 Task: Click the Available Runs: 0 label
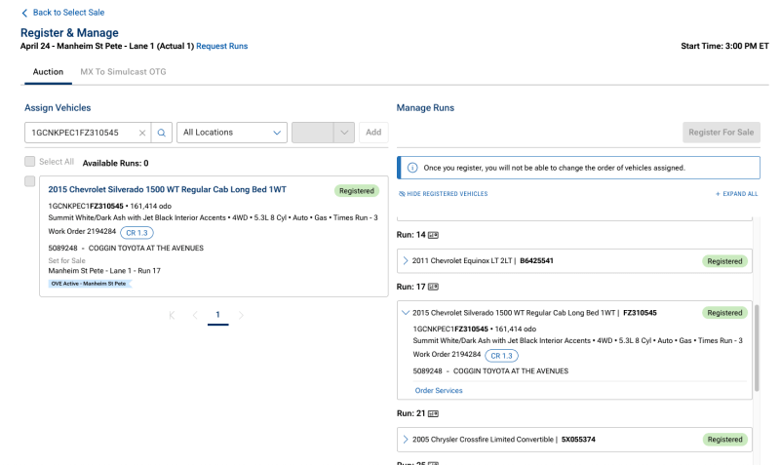[x=115, y=163]
